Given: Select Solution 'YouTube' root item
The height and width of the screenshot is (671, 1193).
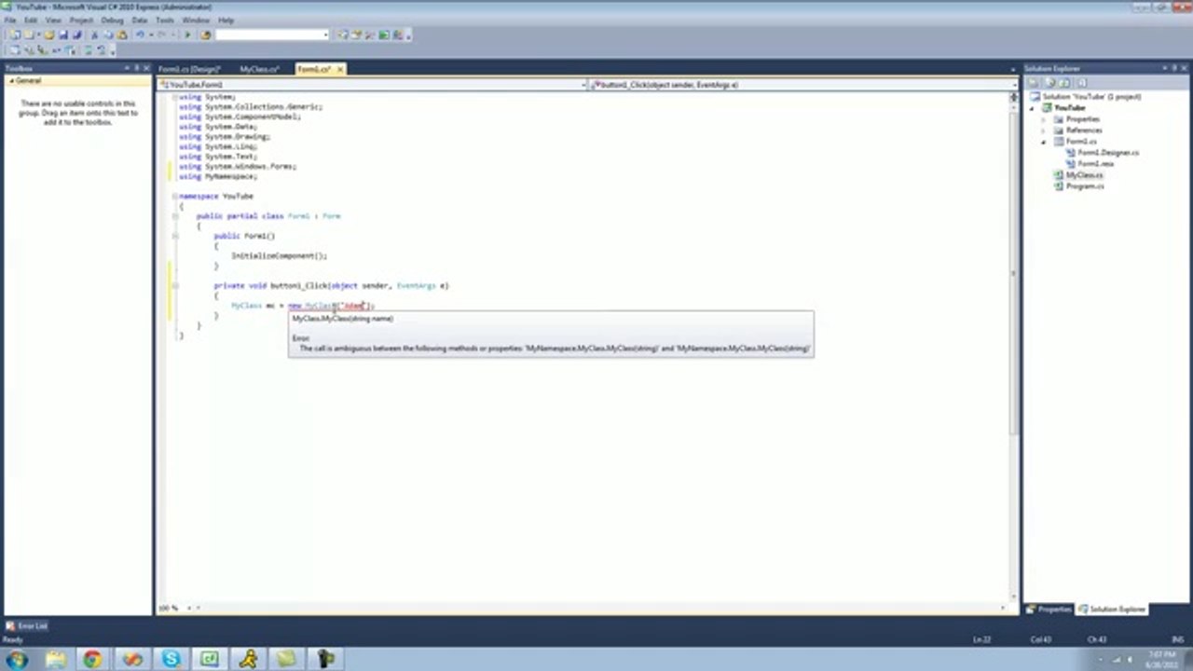Looking at the screenshot, I should click(1085, 97).
